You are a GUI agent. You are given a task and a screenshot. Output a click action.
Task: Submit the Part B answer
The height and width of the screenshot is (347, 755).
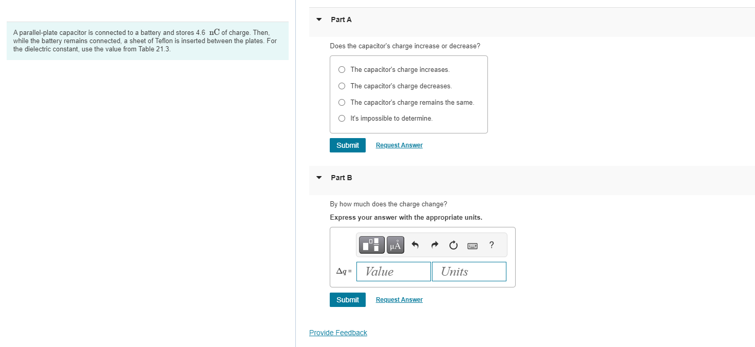point(348,300)
